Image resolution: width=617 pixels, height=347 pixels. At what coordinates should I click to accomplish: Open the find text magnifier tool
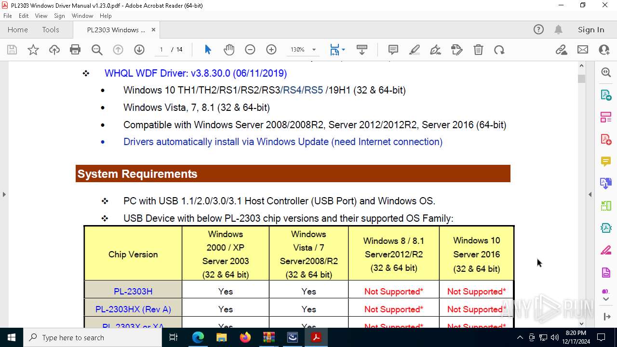tap(97, 50)
